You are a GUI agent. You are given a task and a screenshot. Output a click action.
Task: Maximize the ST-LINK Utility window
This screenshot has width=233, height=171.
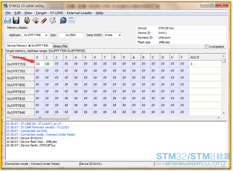pos(212,5)
